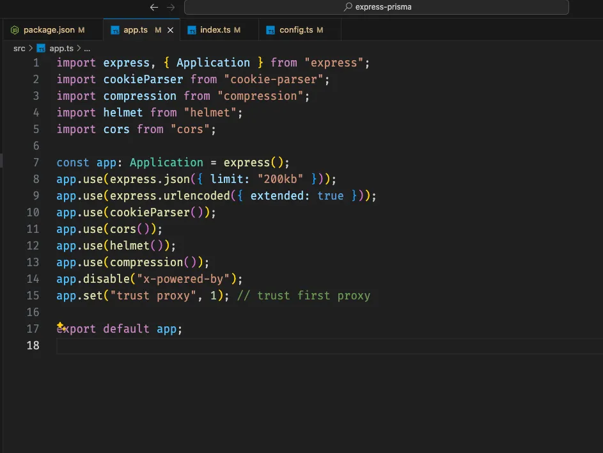Open the breadcrumb ellipsis symbol list
The width and height of the screenshot is (603, 453).
(x=87, y=49)
